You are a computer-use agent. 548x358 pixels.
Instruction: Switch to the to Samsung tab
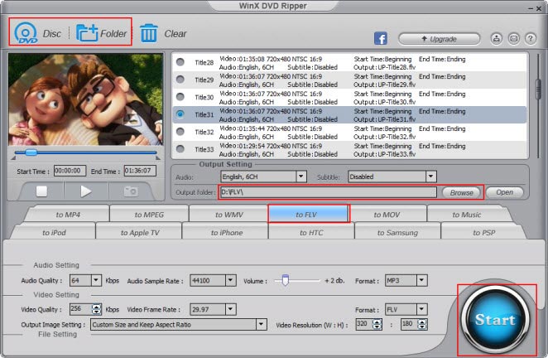[397, 233]
